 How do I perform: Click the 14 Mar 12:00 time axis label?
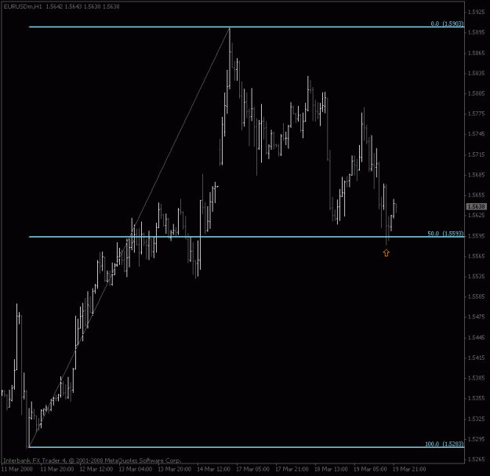pyautogui.click(x=214, y=469)
